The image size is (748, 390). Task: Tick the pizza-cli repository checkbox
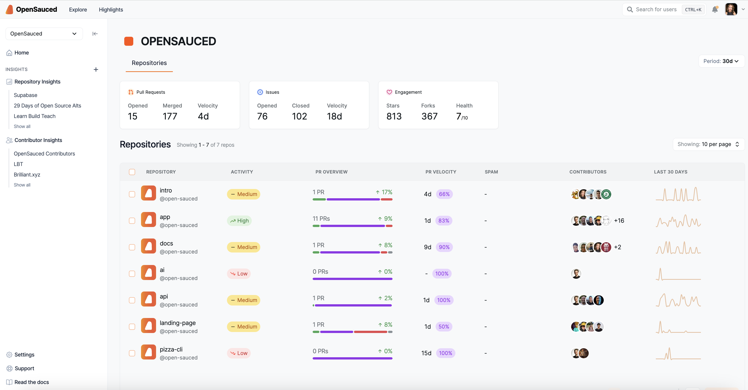(x=132, y=353)
